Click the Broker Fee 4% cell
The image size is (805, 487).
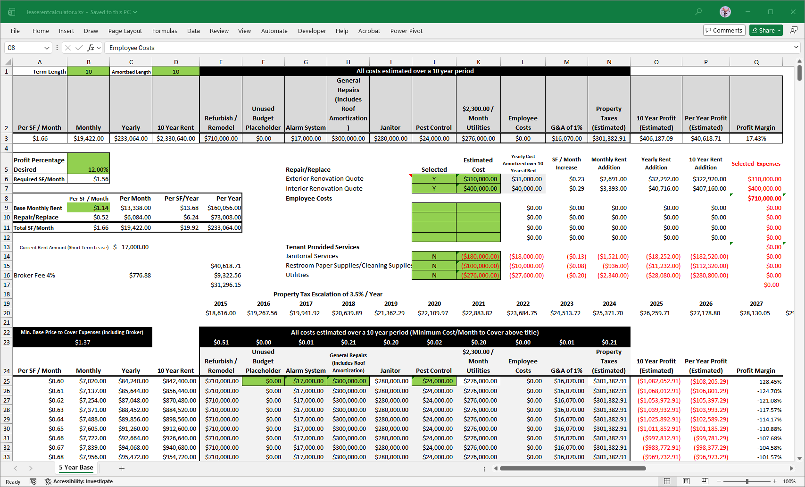click(x=40, y=275)
